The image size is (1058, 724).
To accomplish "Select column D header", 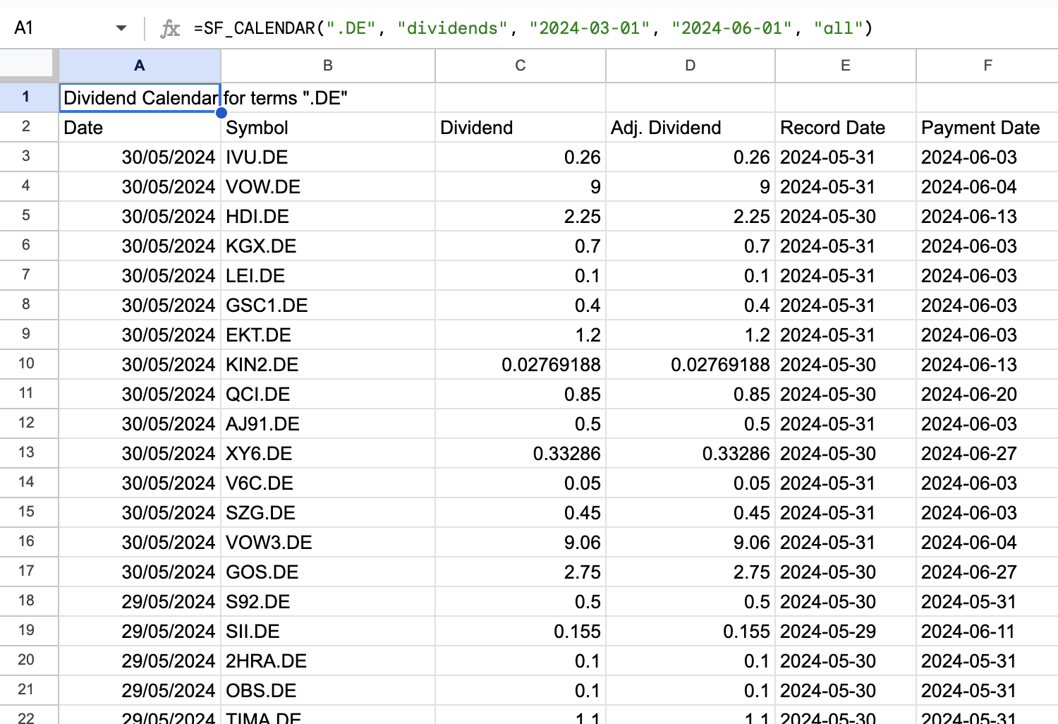I will click(x=691, y=66).
